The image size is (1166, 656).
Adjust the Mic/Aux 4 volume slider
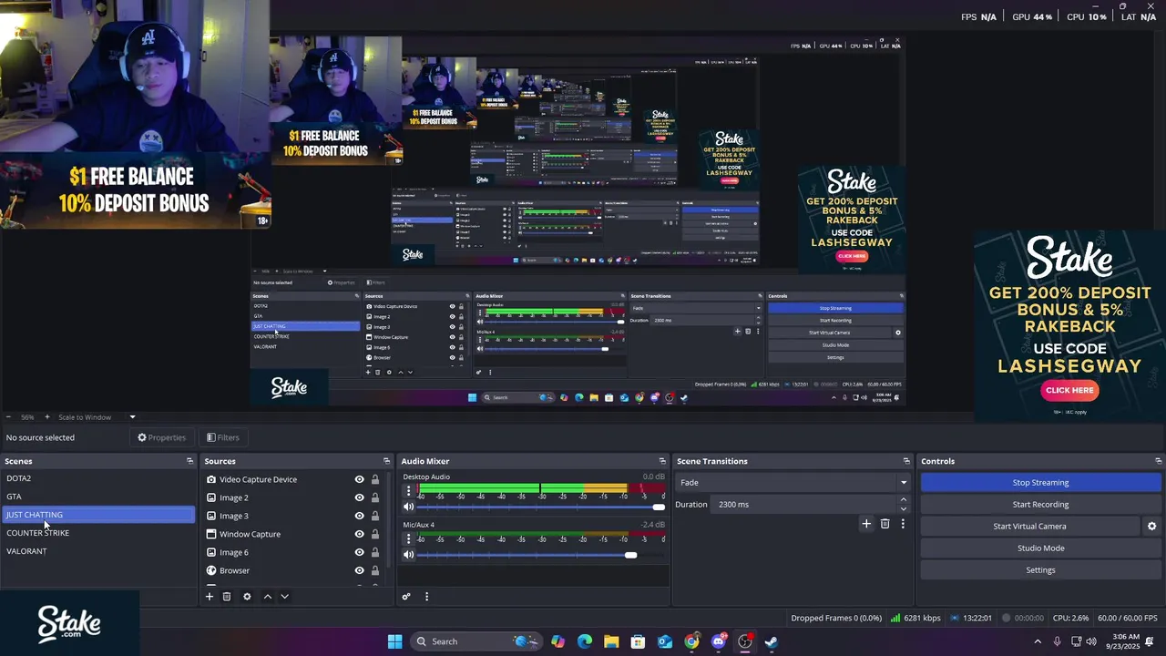click(x=541, y=555)
